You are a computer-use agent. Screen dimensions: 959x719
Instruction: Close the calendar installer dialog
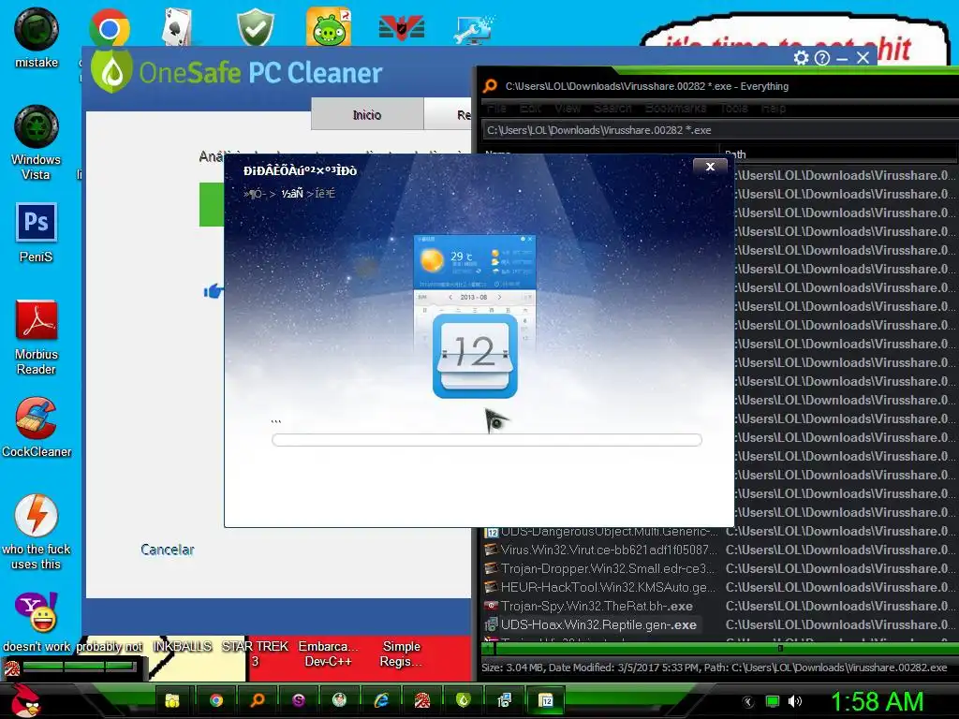click(710, 167)
